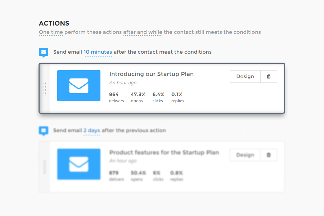The image size is (324, 216).
Task: Click Design for the Startup Plan intro email
Action: click(x=245, y=76)
